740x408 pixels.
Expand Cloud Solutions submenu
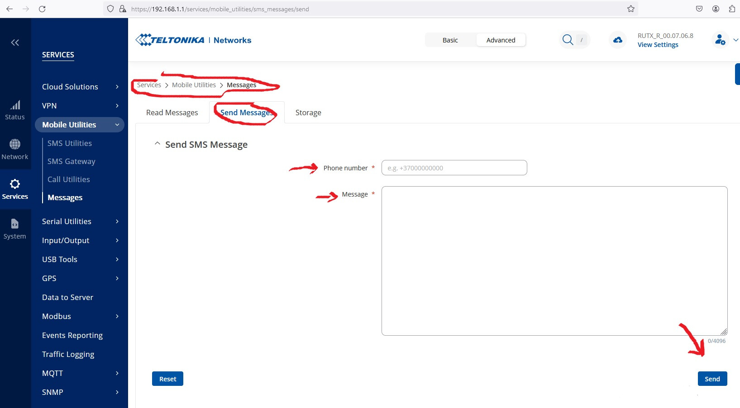[117, 87]
